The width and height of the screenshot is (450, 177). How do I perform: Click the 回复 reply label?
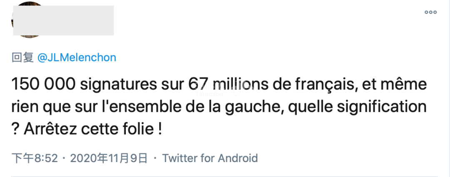click(22, 58)
